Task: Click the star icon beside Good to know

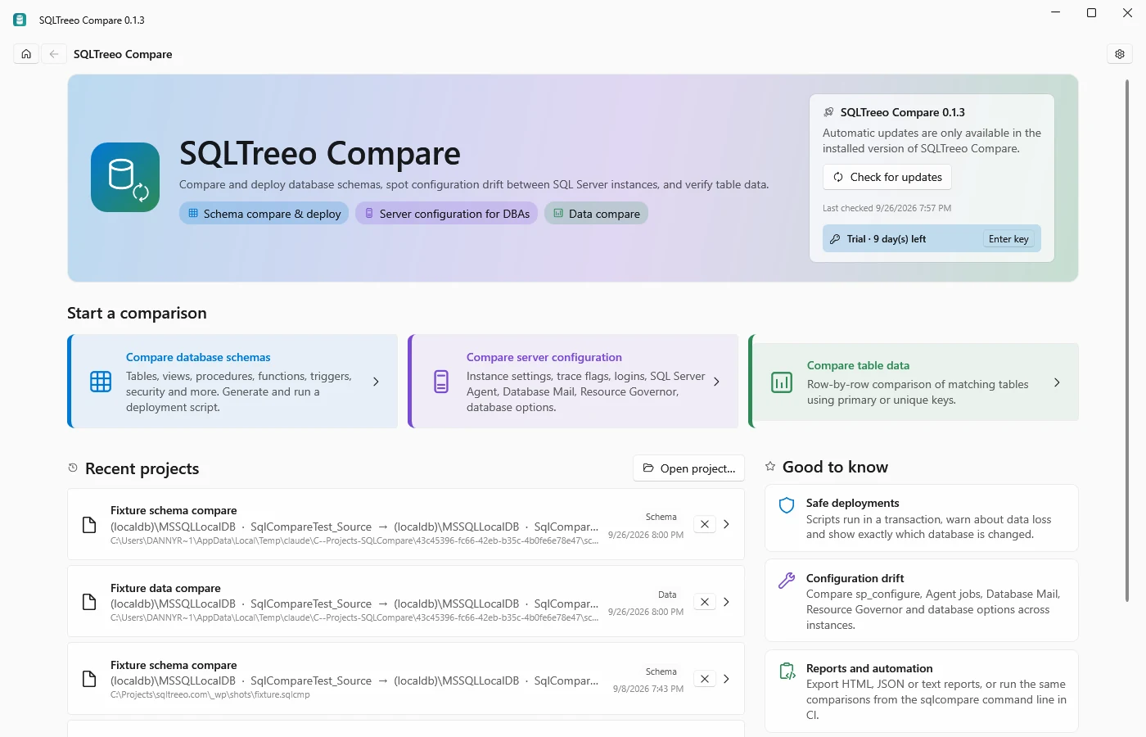Action: pyautogui.click(x=770, y=466)
